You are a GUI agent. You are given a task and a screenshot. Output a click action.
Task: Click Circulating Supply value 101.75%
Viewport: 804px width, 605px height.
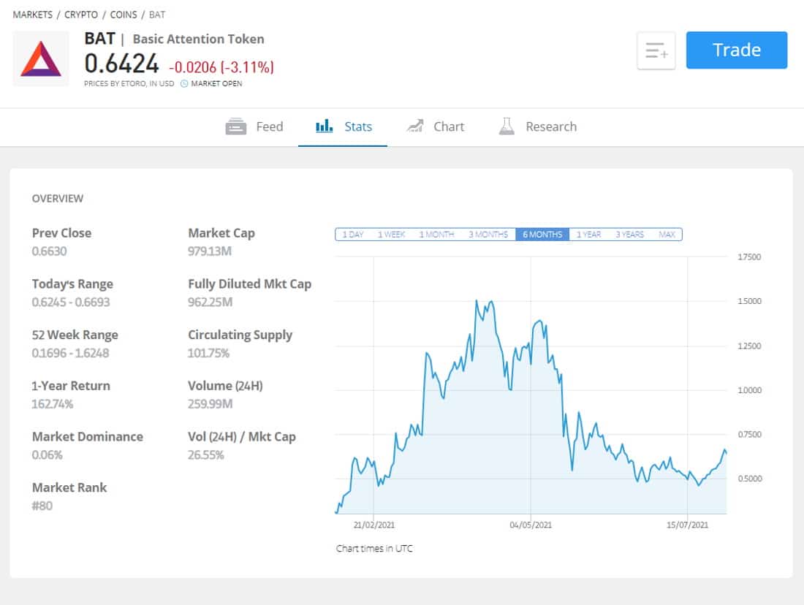(x=208, y=353)
